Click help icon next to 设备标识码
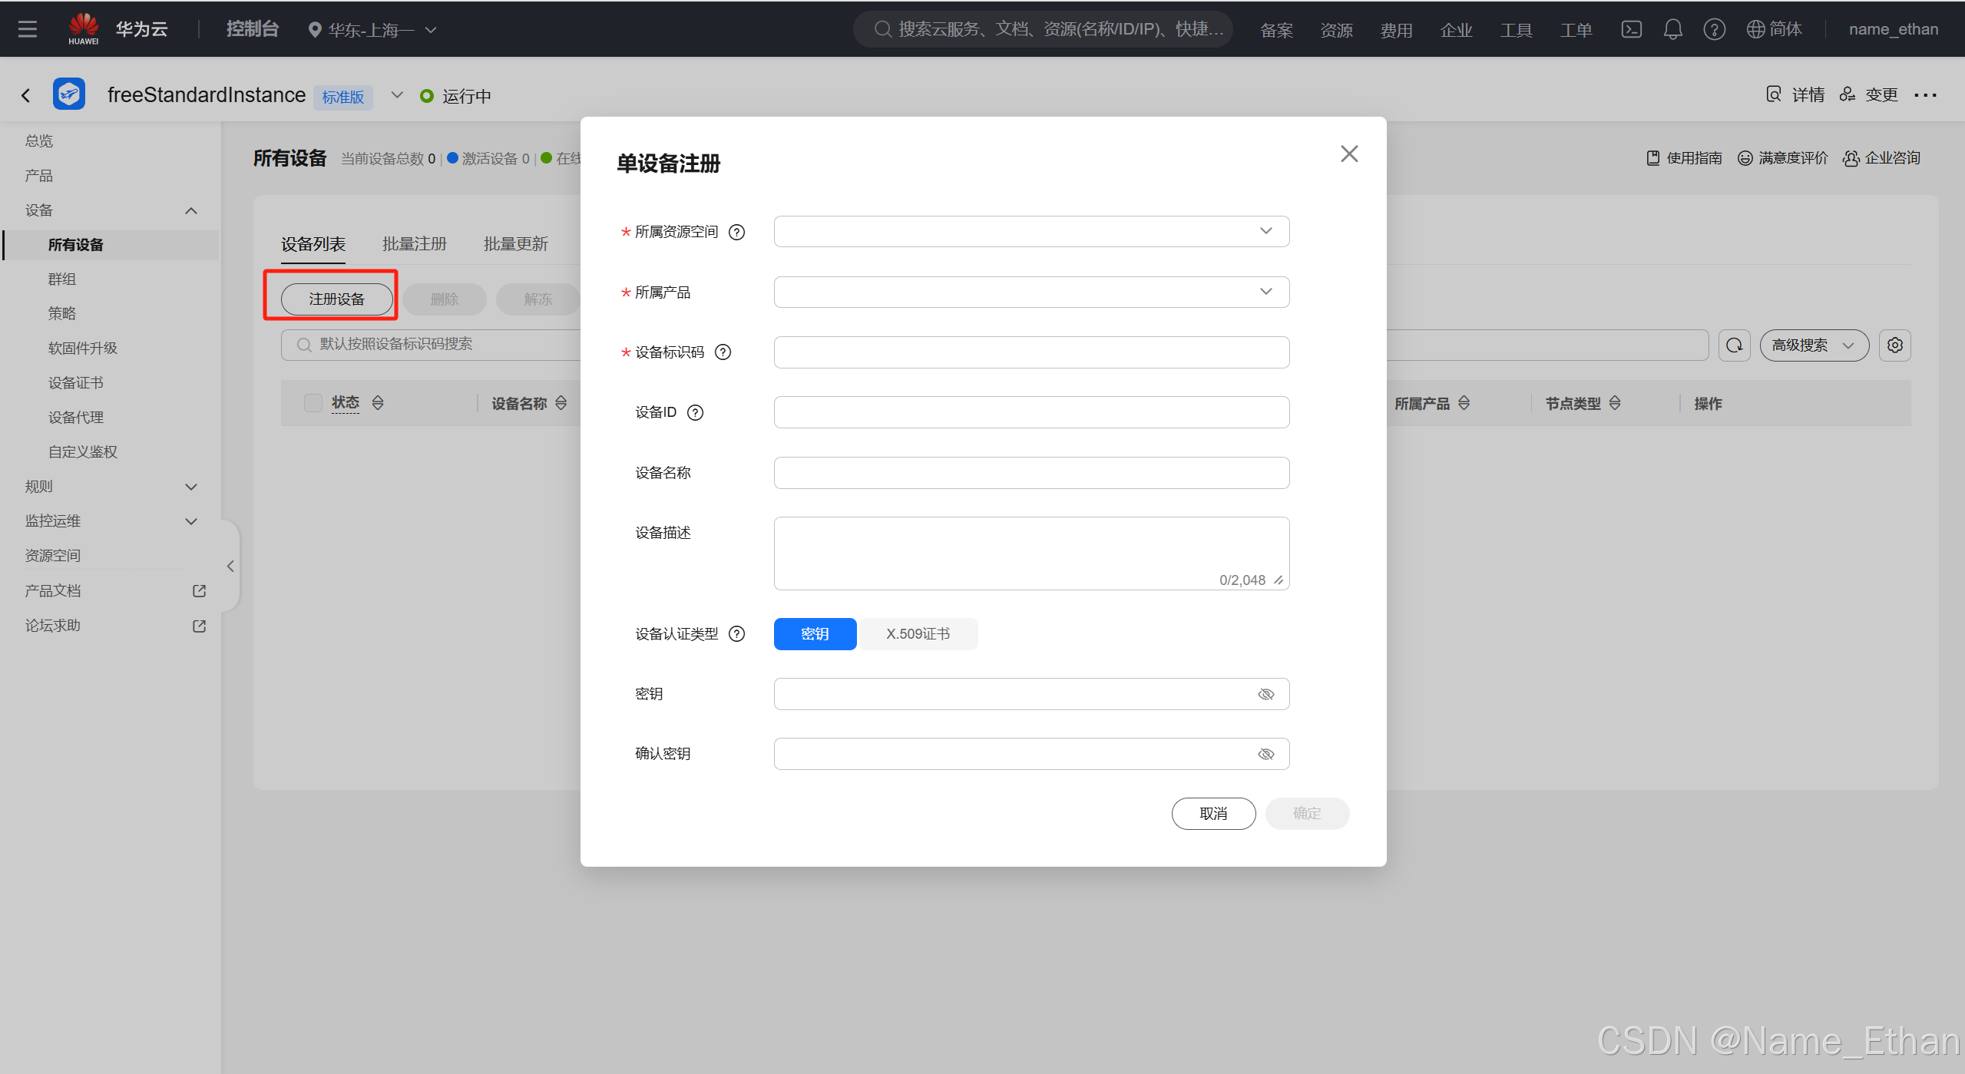The image size is (1965, 1074). click(723, 352)
